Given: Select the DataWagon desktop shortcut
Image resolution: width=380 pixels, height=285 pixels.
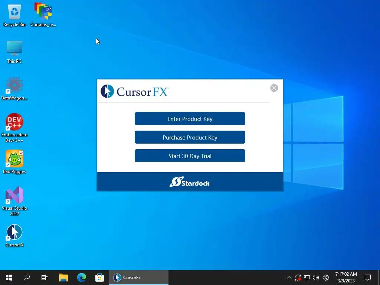Looking at the screenshot, I should click(14, 89).
